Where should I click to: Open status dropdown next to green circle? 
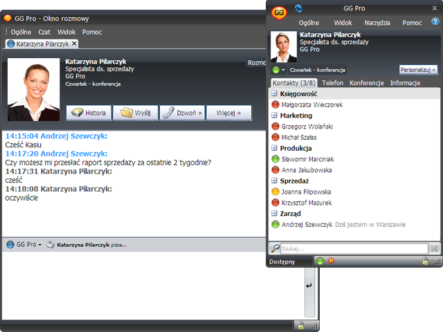(x=283, y=70)
